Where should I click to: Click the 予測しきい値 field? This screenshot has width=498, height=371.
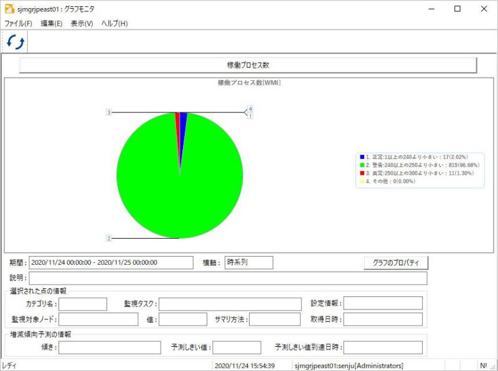click(237, 347)
